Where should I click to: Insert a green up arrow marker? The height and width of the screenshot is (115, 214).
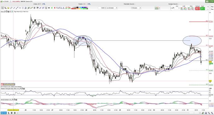(x=52, y=8)
